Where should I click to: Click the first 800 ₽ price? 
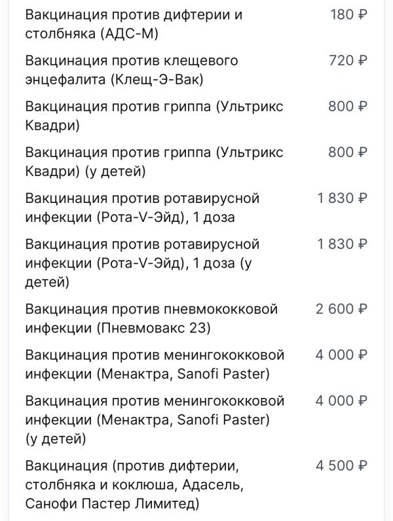tap(348, 106)
